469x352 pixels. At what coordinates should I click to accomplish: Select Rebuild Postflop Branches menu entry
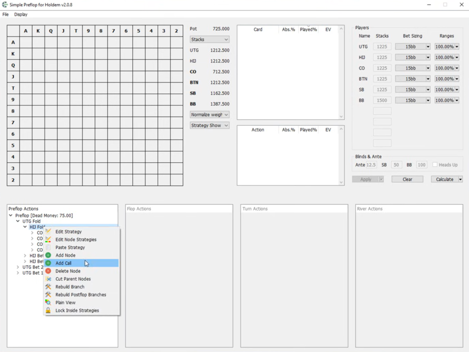pos(82,295)
